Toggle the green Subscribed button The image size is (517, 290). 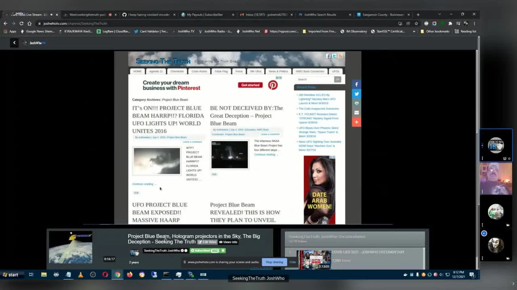pyautogui.click(x=204, y=251)
